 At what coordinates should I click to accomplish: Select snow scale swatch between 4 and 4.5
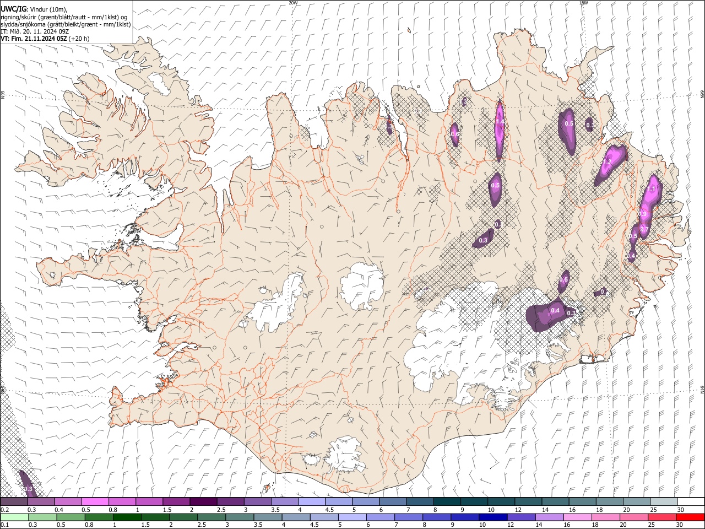(311, 501)
